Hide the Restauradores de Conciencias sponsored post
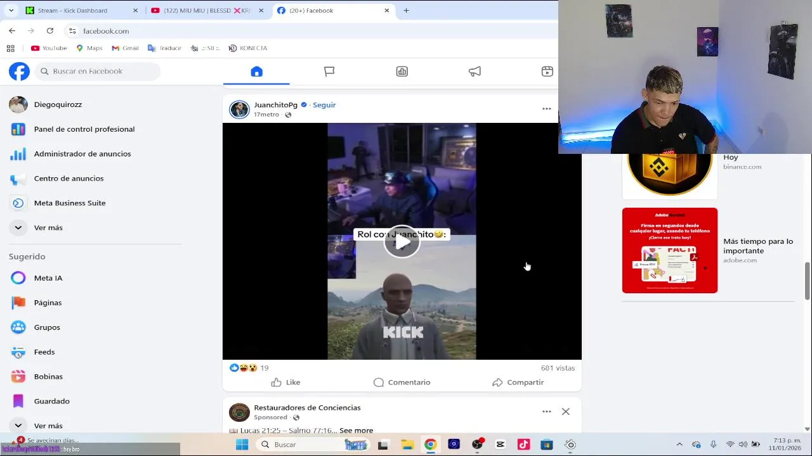 (x=566, y=412)
